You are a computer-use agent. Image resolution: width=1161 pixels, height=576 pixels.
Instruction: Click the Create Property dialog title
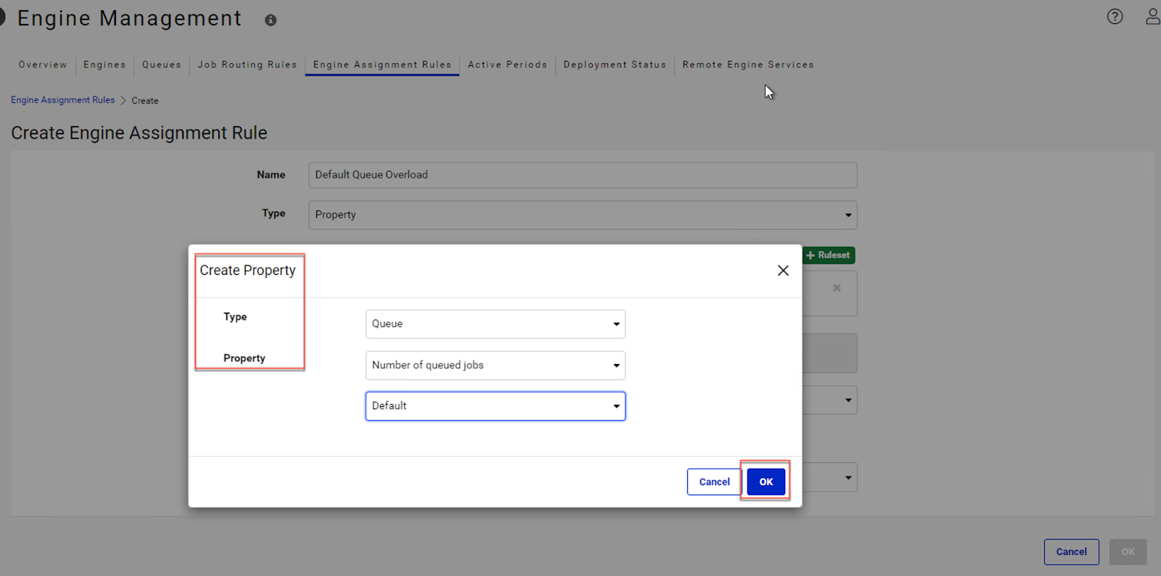tap(247, 271)
